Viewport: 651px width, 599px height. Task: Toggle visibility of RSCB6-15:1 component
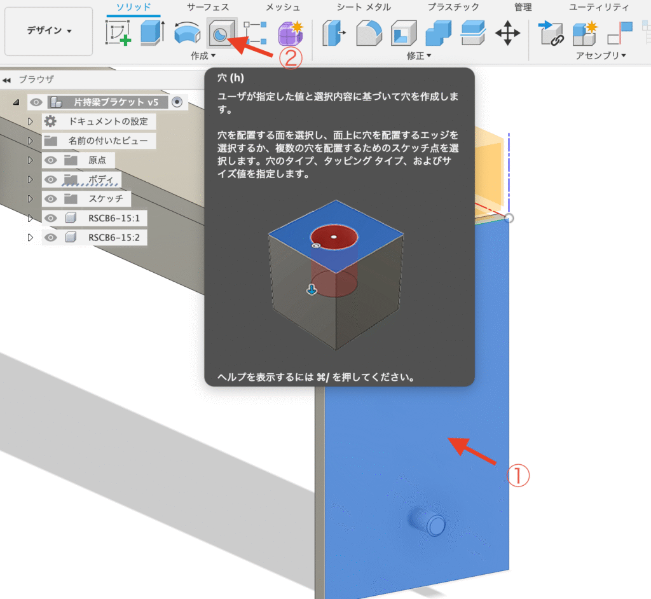(x=50, y=217)
